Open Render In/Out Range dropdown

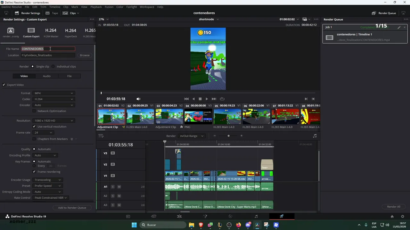[x=192, y=136]
